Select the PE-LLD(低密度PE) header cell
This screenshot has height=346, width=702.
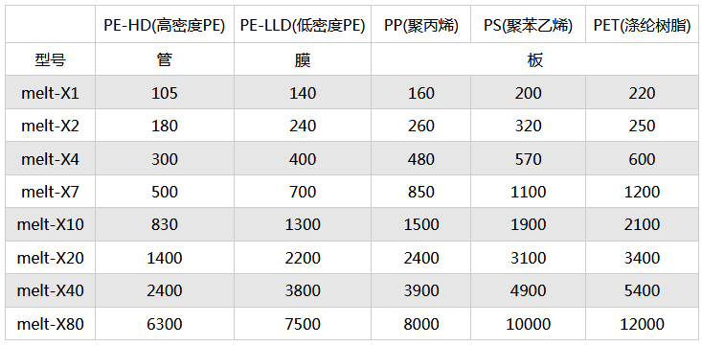(x=303, y=26)
